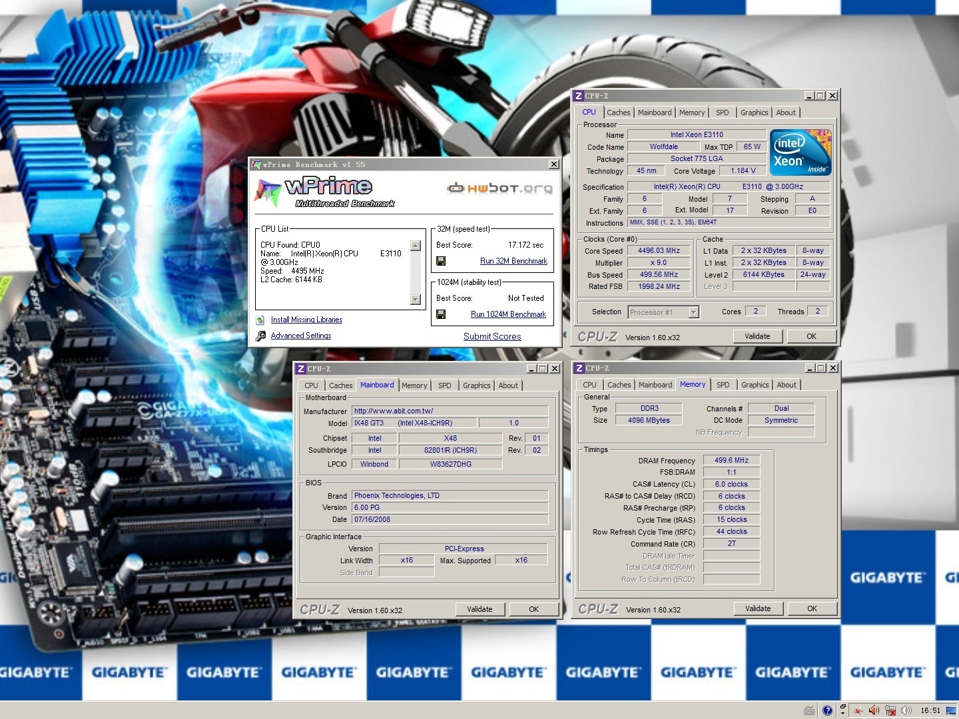The width and height of the screenshot is (959, 719).
Task: Click the wPrime logo icon
Action: (x=268, y=192)
